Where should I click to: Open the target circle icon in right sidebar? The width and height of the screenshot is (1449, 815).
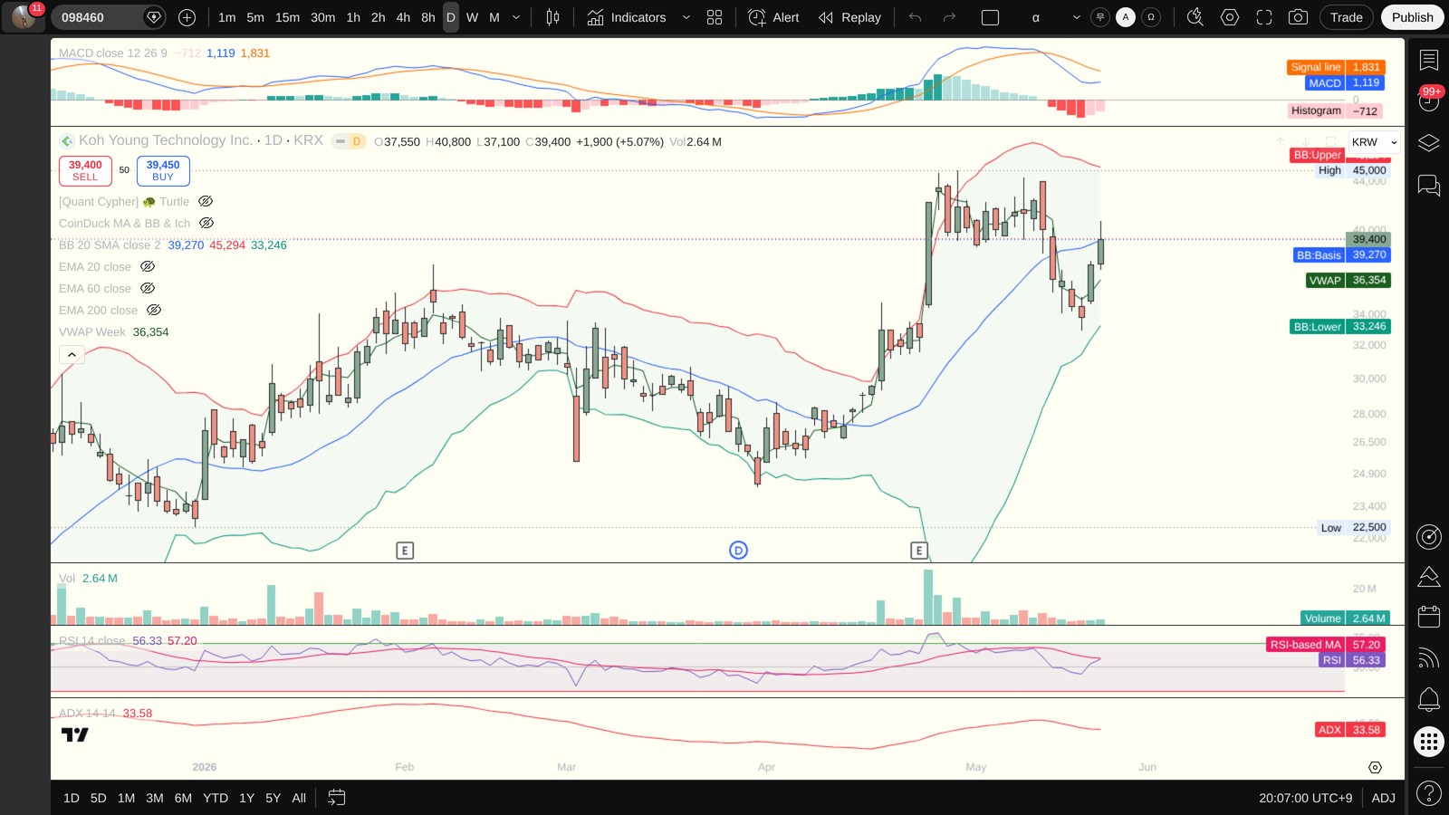1429,537
